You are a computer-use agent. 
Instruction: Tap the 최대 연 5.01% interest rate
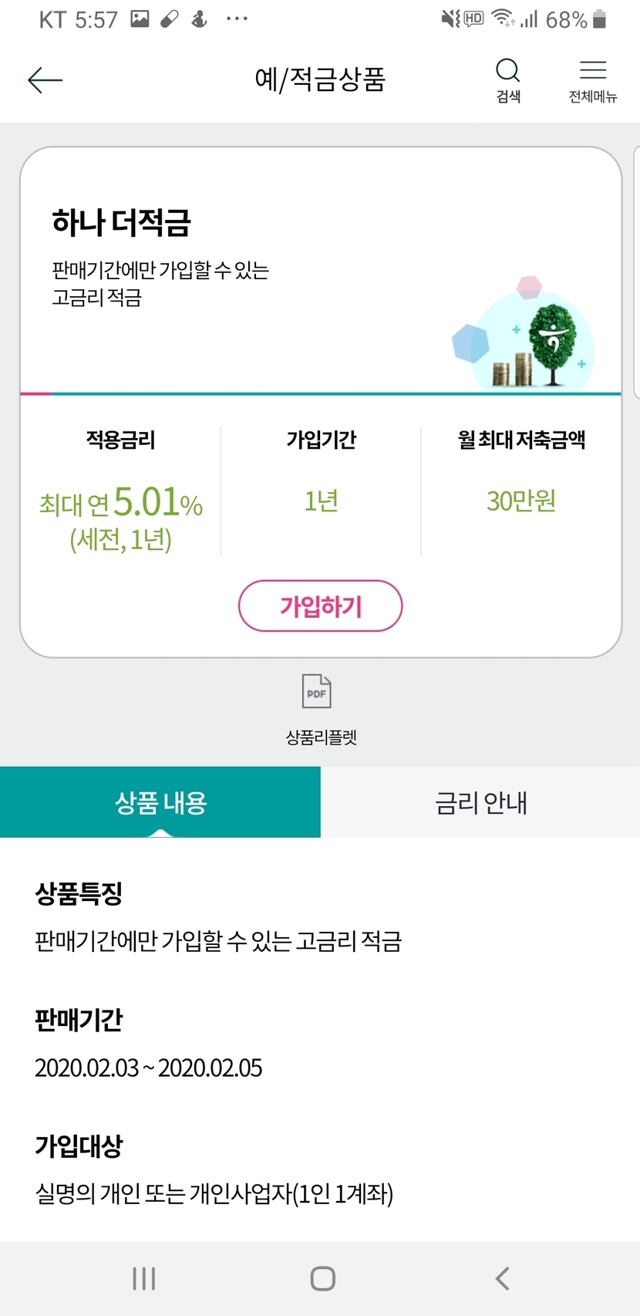coord(121,504)
